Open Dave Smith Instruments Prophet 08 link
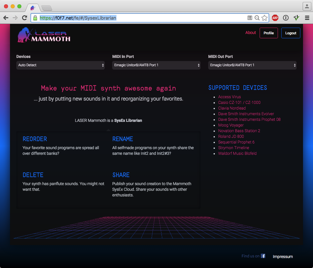Image resolution: width=313 pixels, height=268 pixels. coord(249,120)
